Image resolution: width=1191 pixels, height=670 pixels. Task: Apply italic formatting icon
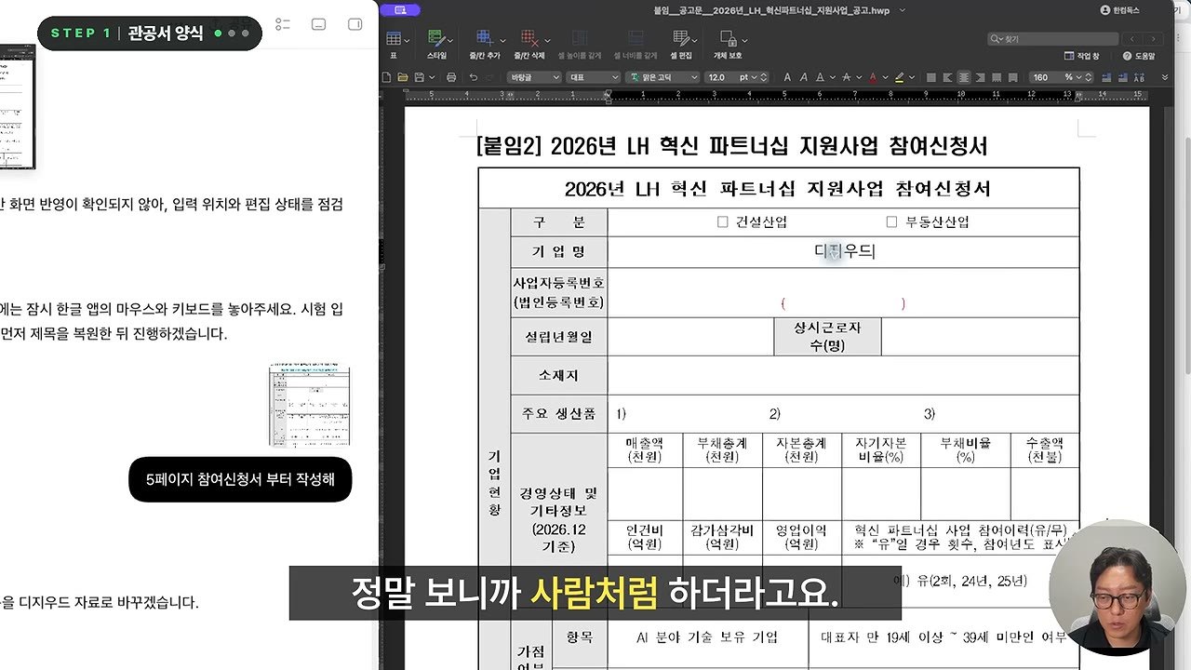coord(804,77)
